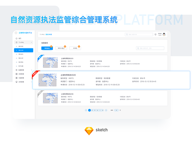Screen dimensions: 192x144
Task: Expand the 配置管理 sidebar group chevron
Action: point(31,70)
